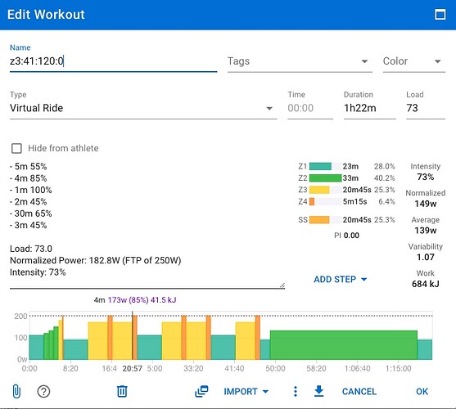The image size is (456, 409).
Task: Click the CANCEL button
Action: click(x=359, y=391)
